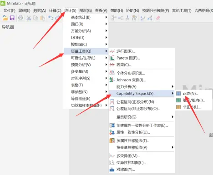Click the 导航器 panel label

pyautogui.click(x=8, y=27)
